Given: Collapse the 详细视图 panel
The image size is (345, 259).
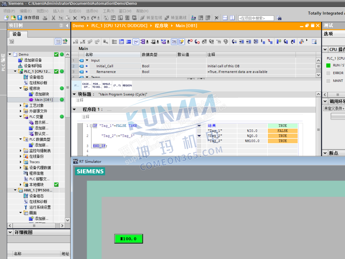Looking at the screenshot, I should point(10,232).
